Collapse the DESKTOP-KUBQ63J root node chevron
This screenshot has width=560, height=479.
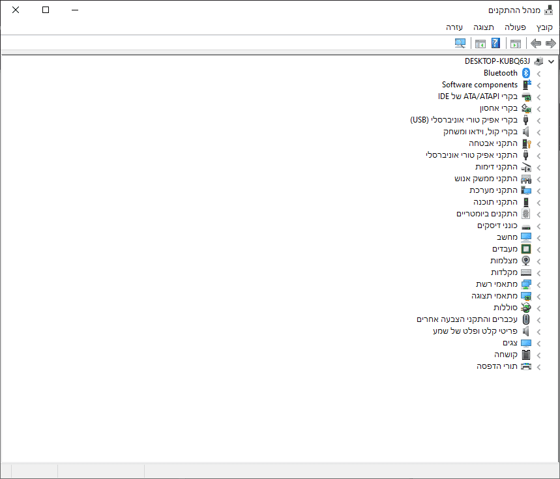(x=552, y=61)
